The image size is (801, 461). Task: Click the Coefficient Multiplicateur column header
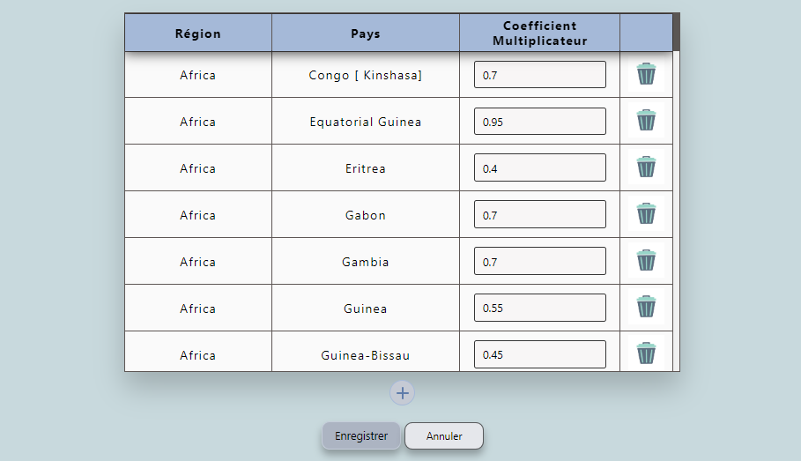click(x=540, y=33)
